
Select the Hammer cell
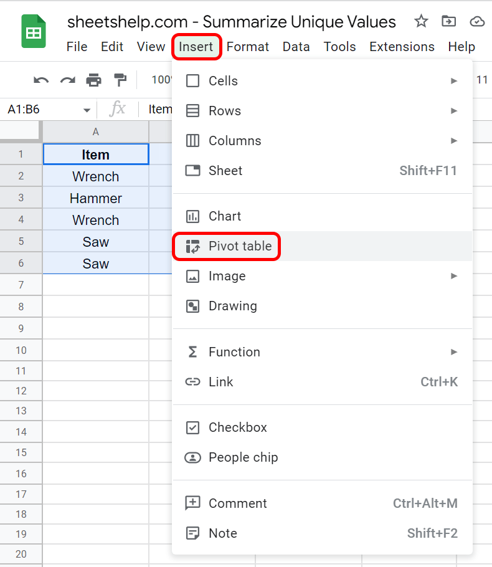96,198
